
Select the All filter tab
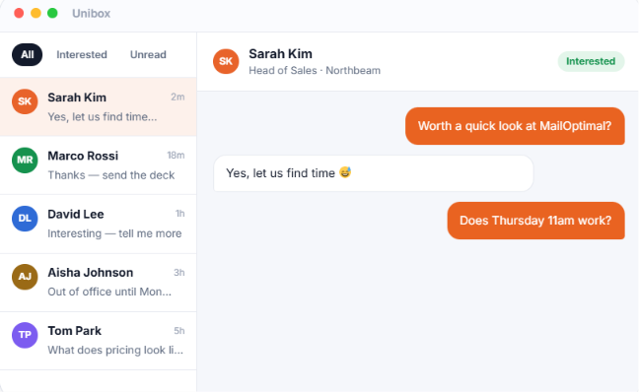pos(27,54)
